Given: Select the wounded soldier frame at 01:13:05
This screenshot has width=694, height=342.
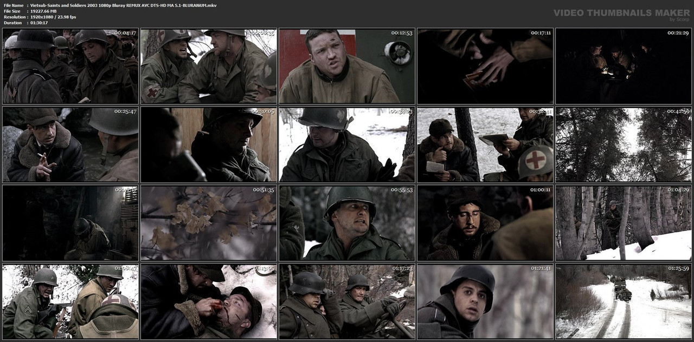Looking at the screenshot, I should 209,301.
